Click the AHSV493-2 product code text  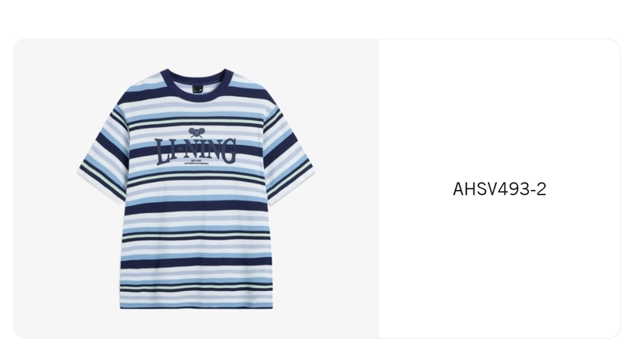(x=499, y=189)
